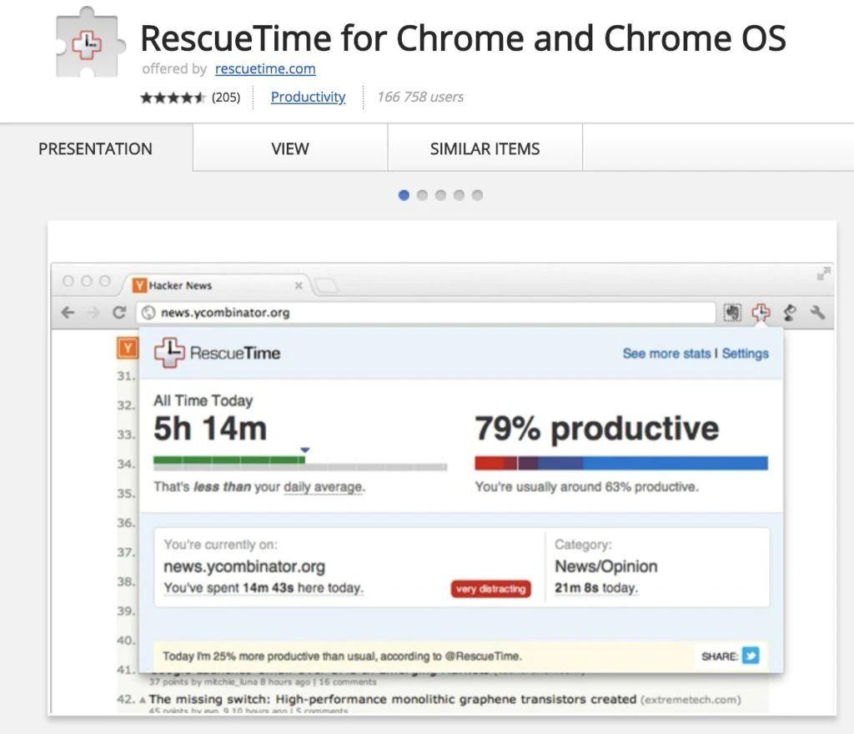Viewport: 854px width, 734px height.
Task: Click the forward navigation arrow
Action: pos(92,312)
